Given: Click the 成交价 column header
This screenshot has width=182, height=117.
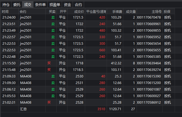Looking at the screenshot, I should [x=79, y=12].
